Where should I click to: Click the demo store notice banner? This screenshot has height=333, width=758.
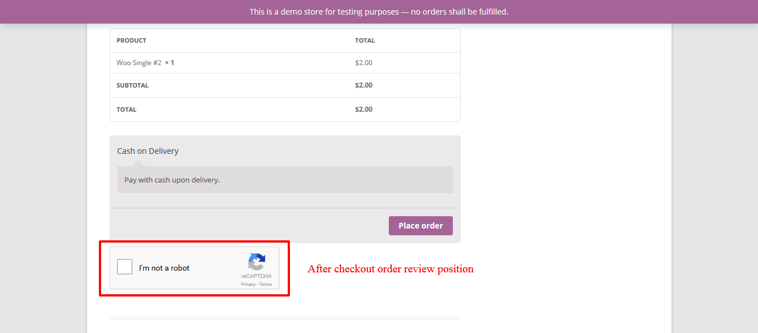(379, 12)
